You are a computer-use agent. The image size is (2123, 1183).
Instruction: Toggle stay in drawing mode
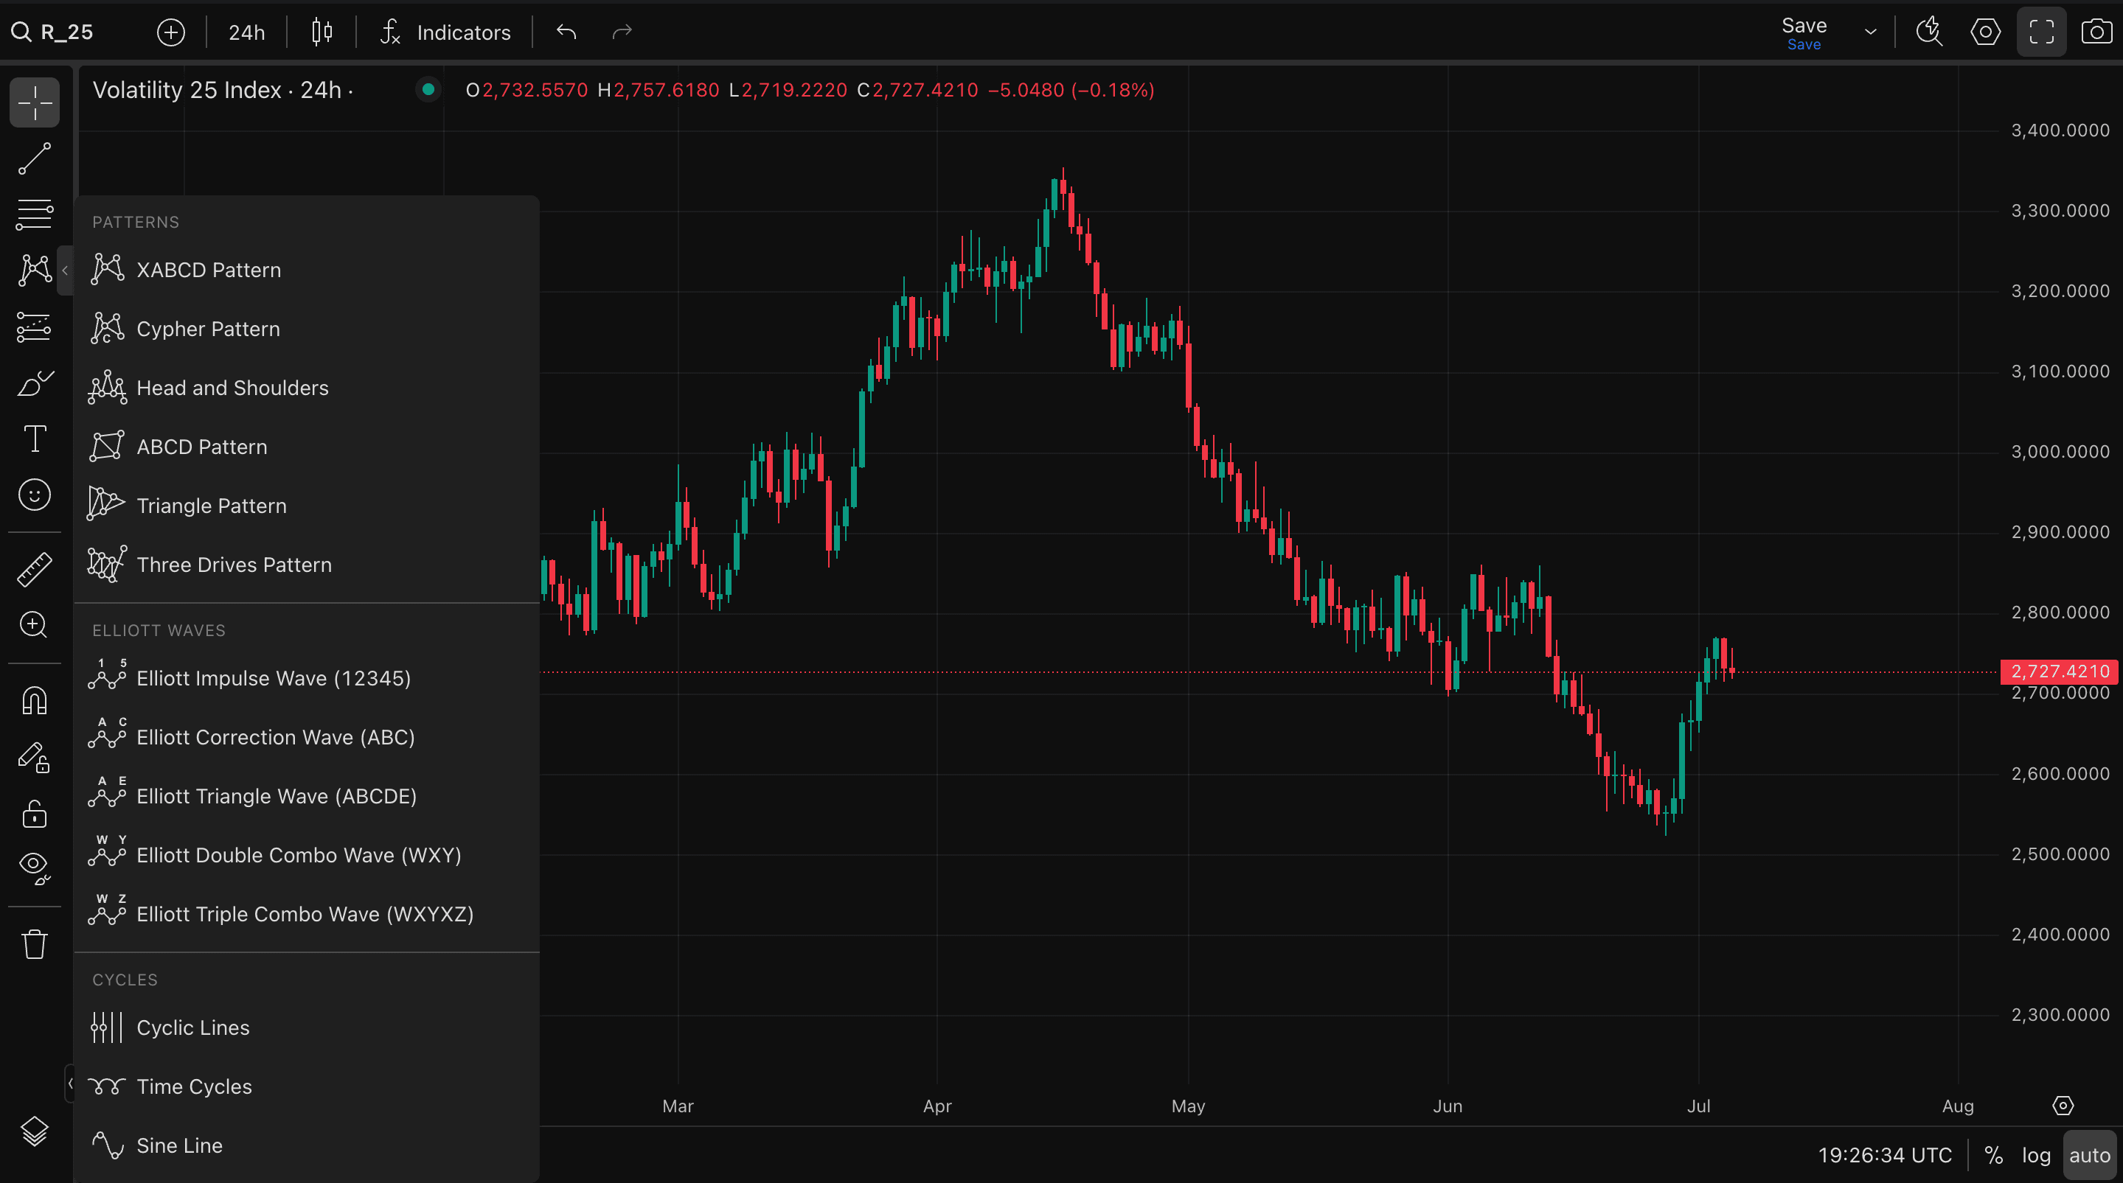click(35, 757)
